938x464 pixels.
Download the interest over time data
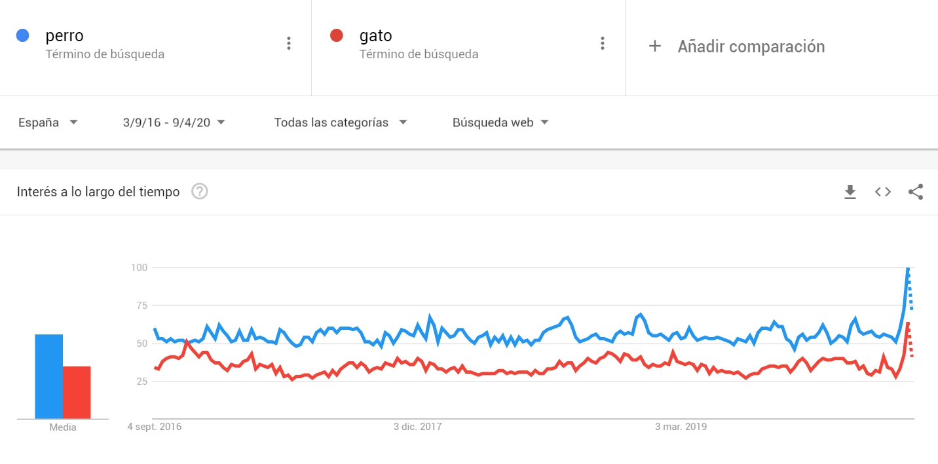point(850,192)
